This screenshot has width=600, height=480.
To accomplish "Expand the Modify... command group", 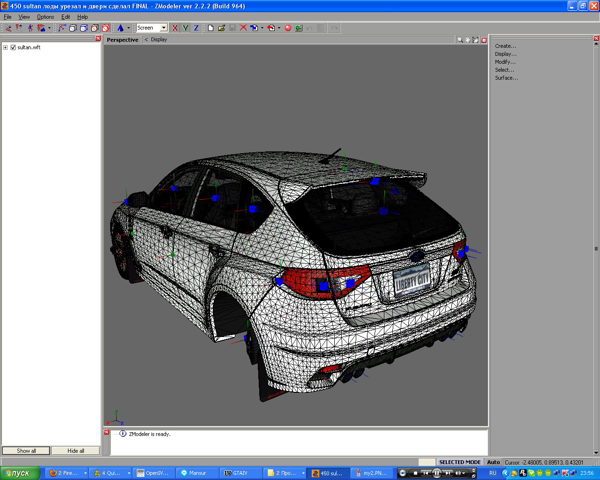I will point(505,62).
